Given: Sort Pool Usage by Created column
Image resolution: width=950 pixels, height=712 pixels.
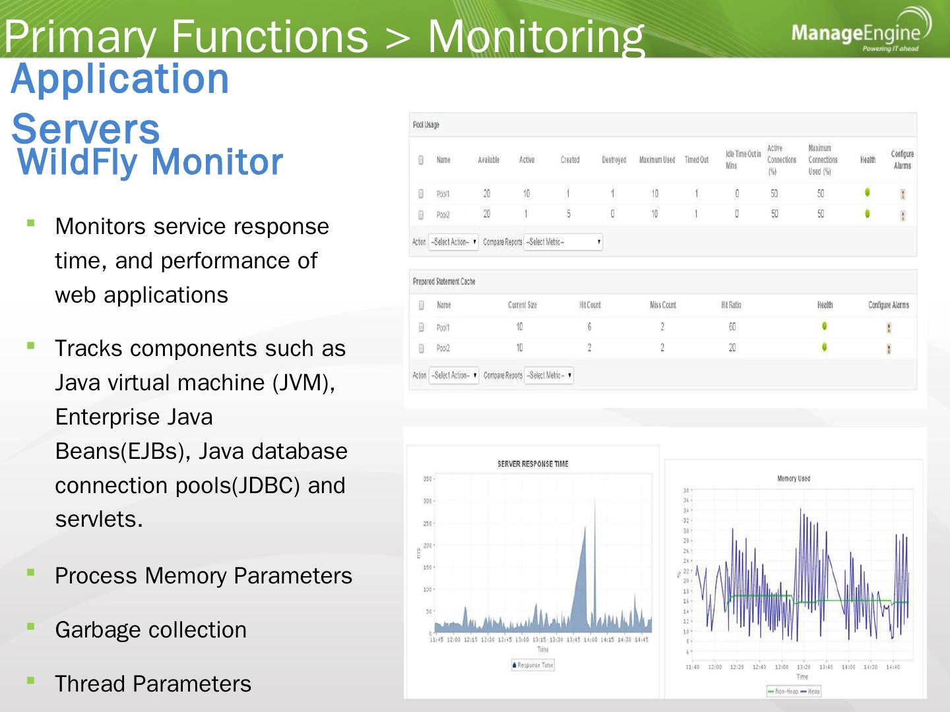Looking at the screenshot, I should (x=570, y=160).
